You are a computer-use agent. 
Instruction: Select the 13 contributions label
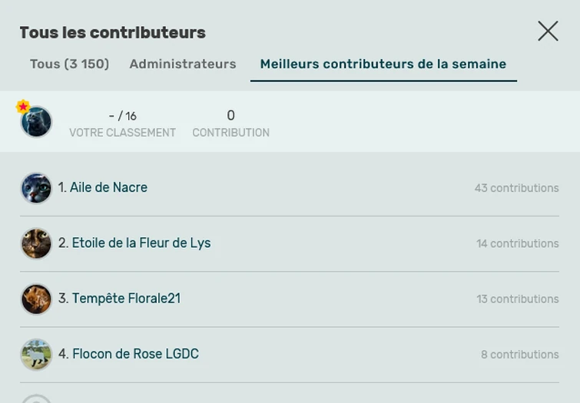pos(517,299)
